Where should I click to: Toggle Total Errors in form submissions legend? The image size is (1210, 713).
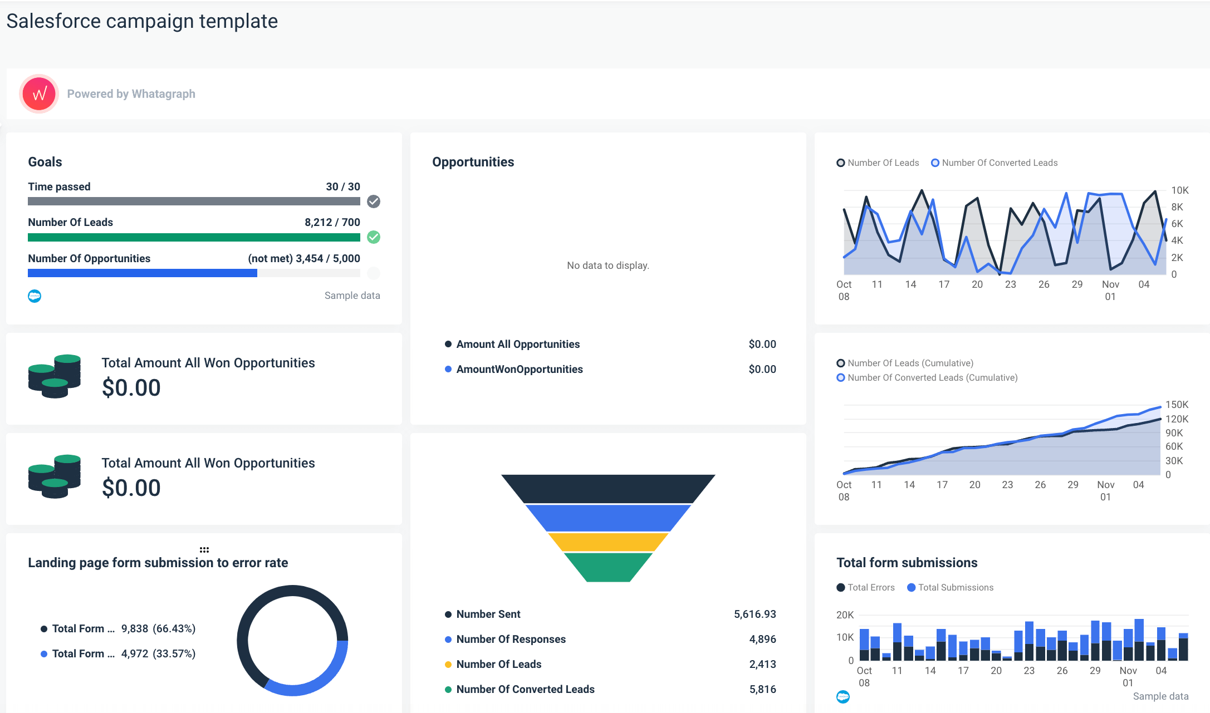(840, 587)
